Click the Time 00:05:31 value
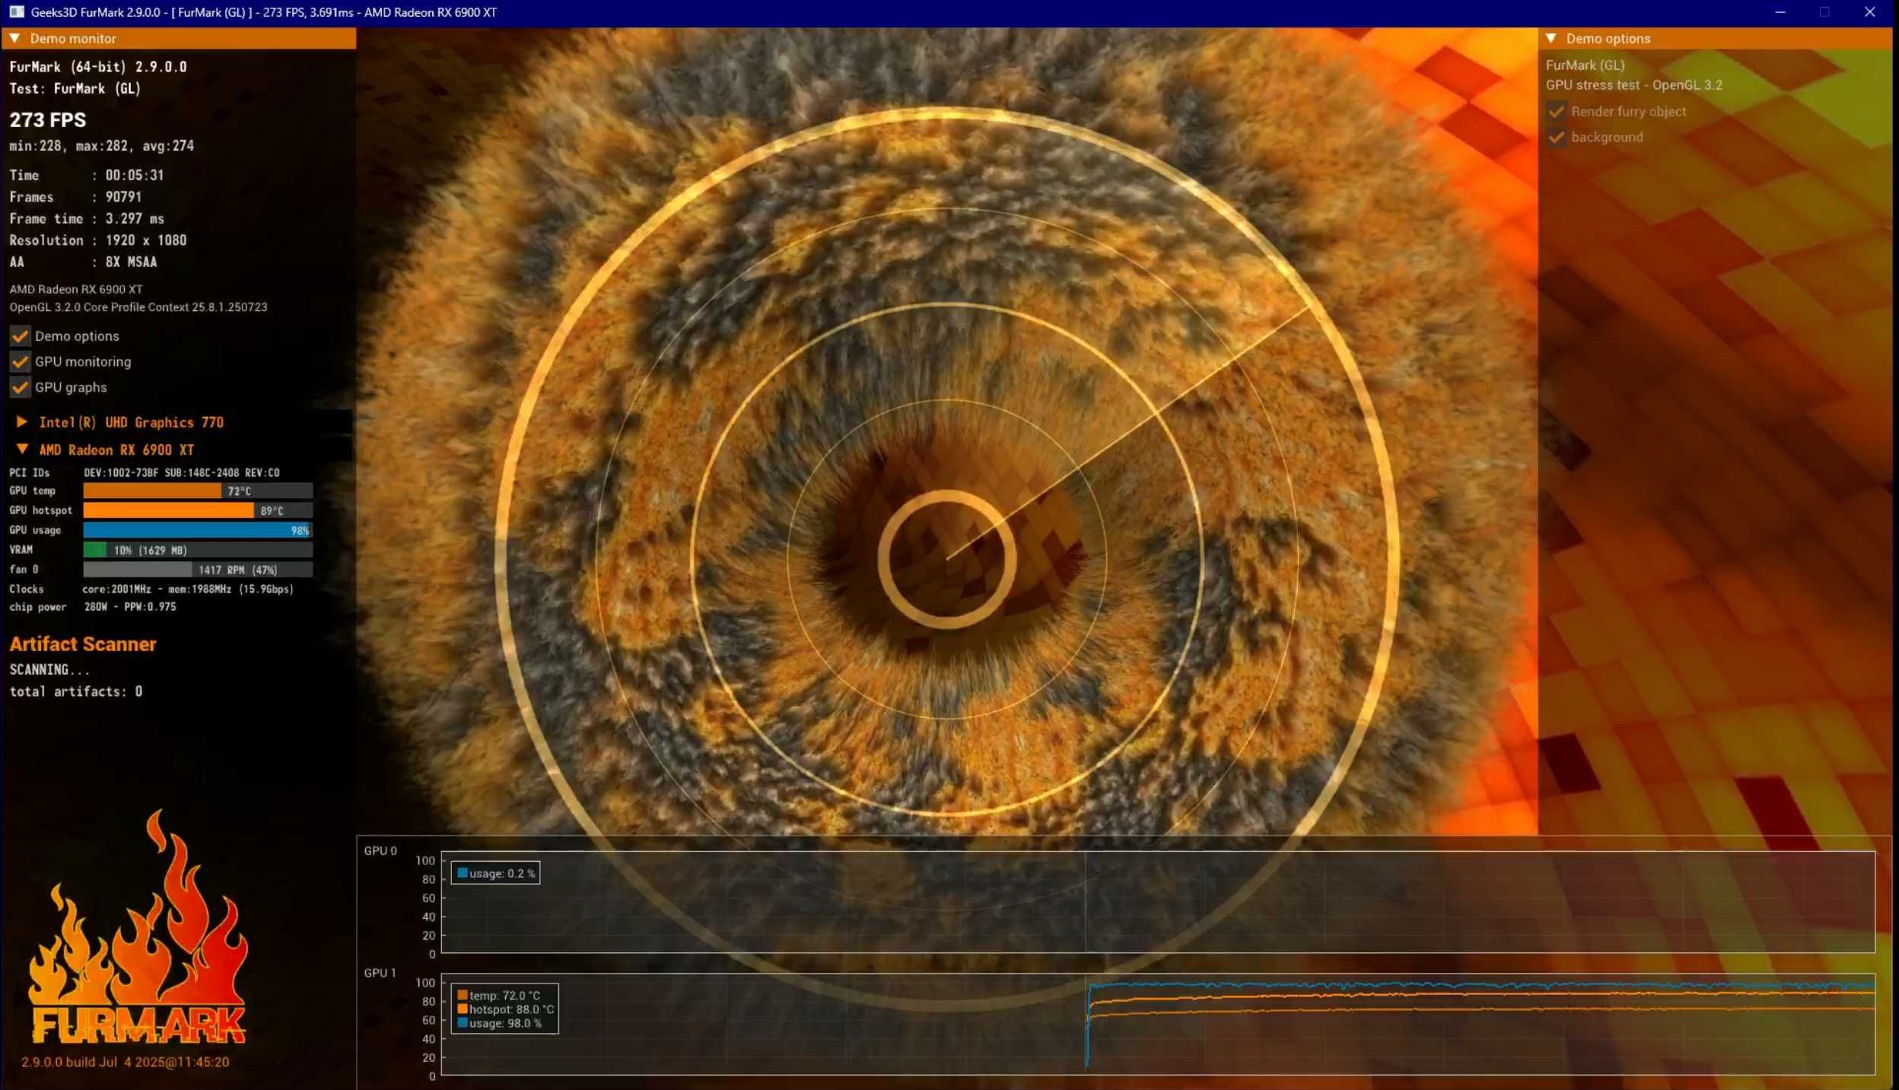This screenshot has height=1090, width=1899. (135, 175)
